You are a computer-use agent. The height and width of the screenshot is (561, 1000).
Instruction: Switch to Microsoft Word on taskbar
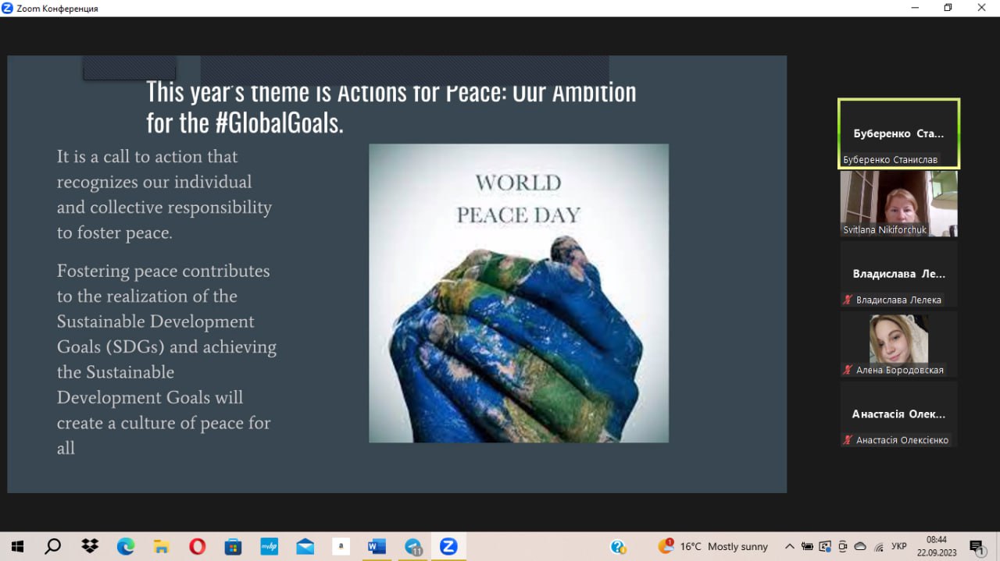(377, 547)
